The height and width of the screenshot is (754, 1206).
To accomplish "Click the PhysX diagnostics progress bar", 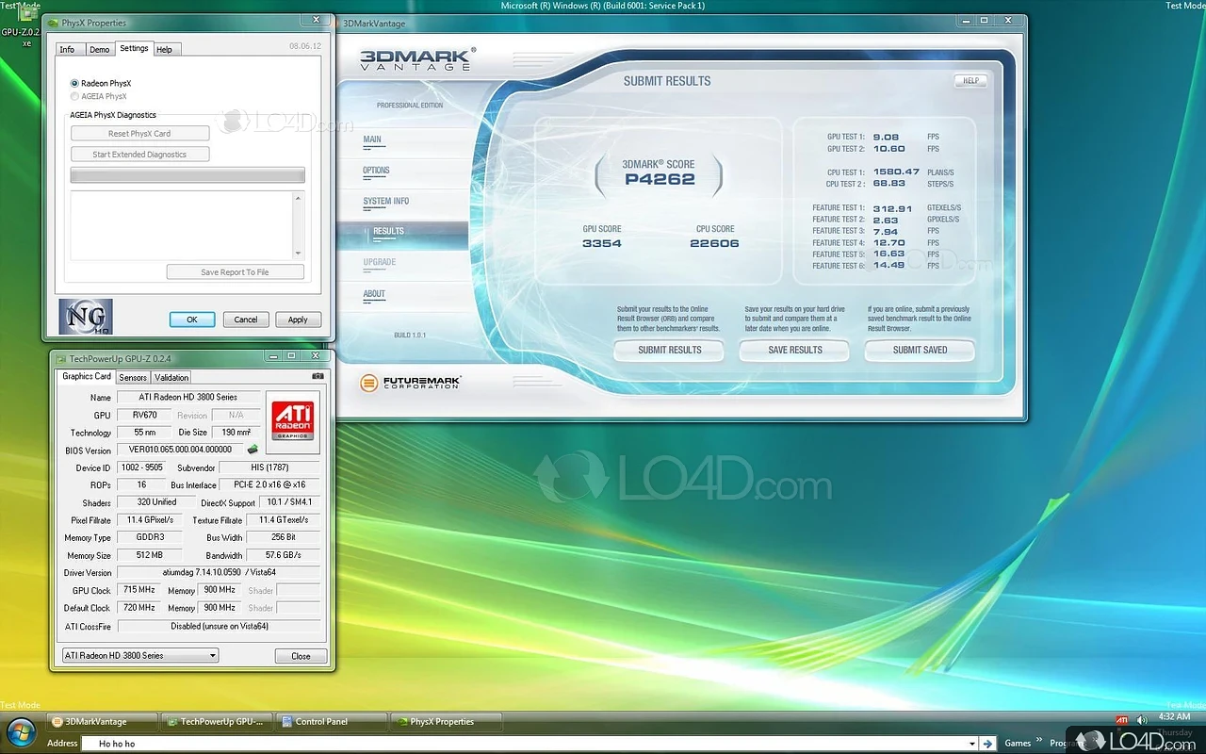I will point(187,175).
